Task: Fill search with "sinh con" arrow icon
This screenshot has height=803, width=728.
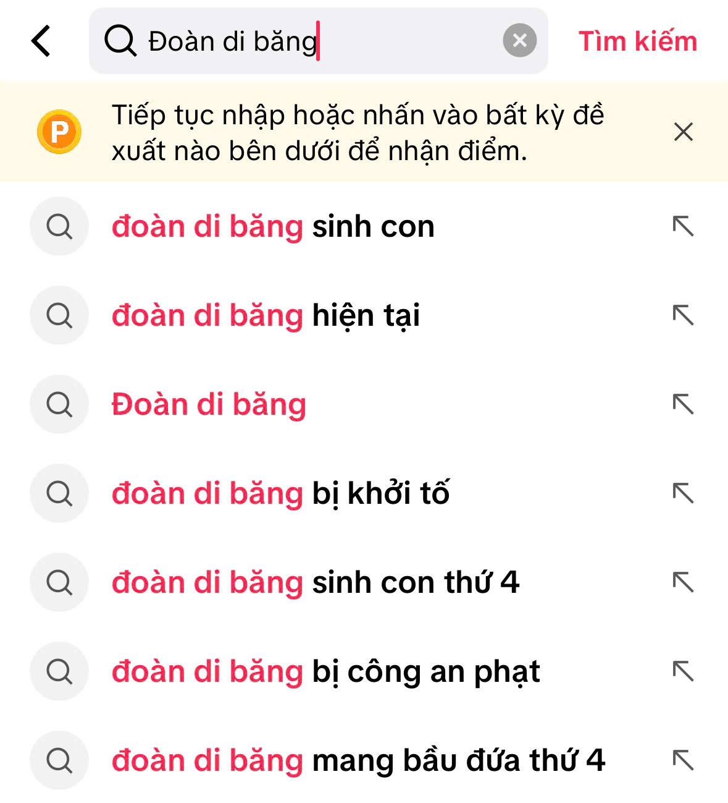Action: tap(683, 227)
